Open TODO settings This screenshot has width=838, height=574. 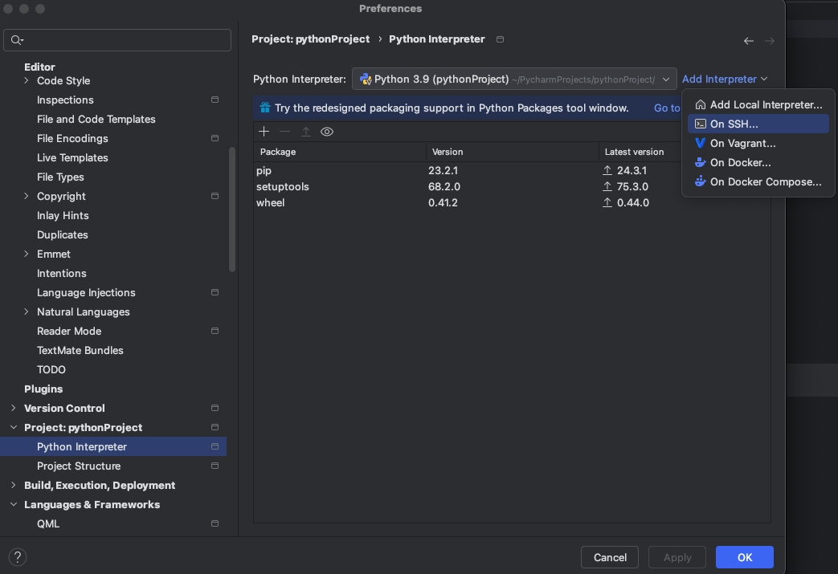click(x=51, y=369)
